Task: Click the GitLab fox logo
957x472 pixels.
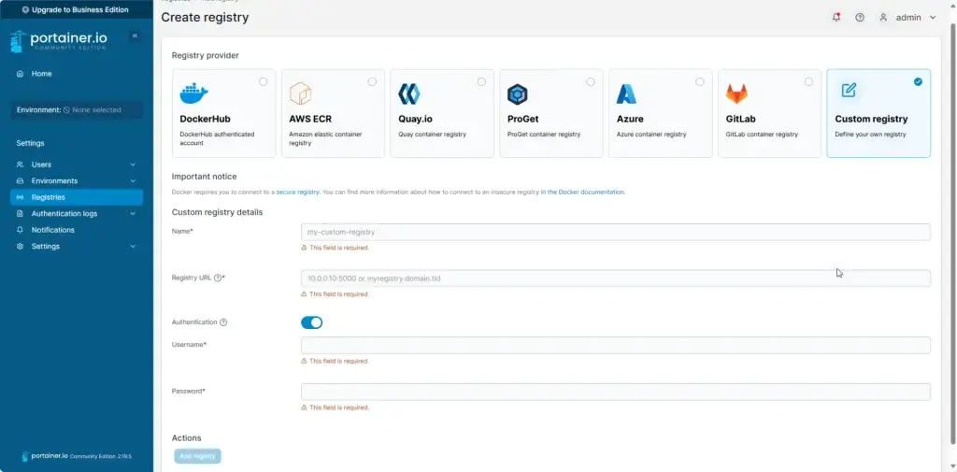Action: [x=736, y=94]
